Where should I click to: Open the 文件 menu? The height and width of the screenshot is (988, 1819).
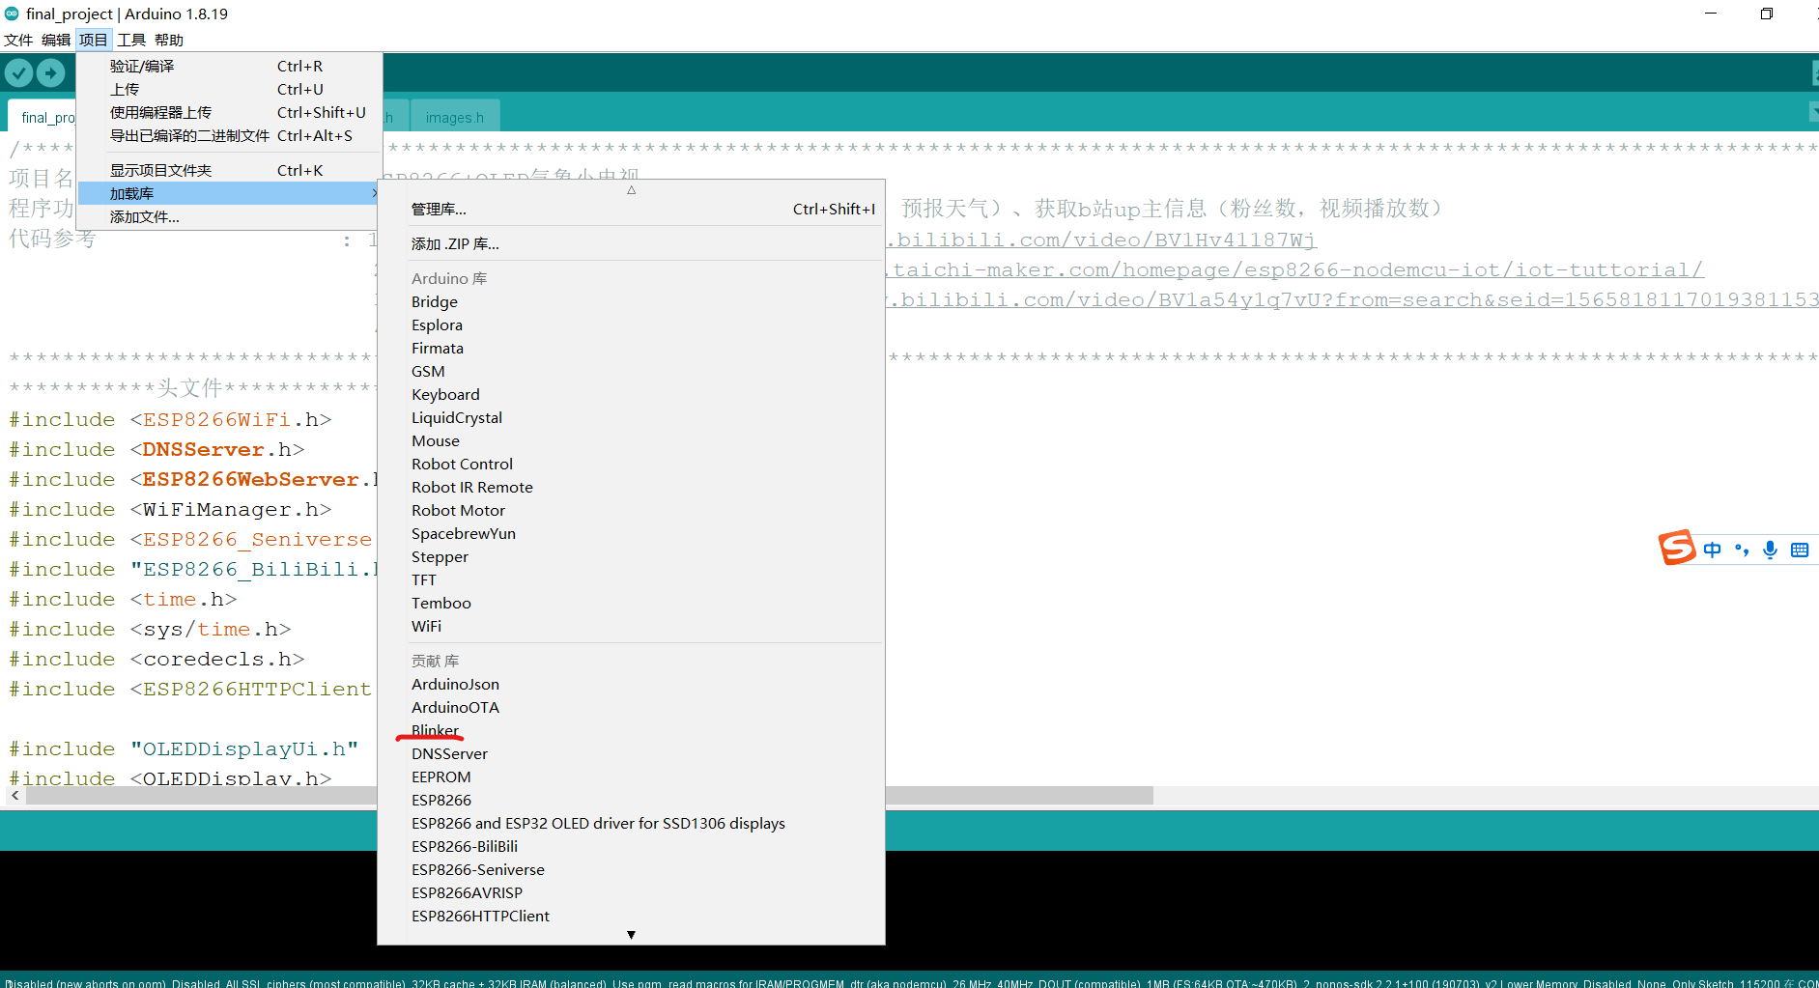click(18, 40)
